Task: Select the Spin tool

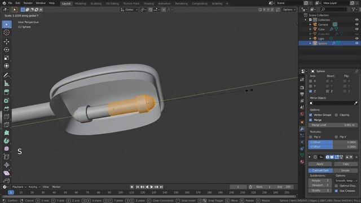Action: click(6, 140)
